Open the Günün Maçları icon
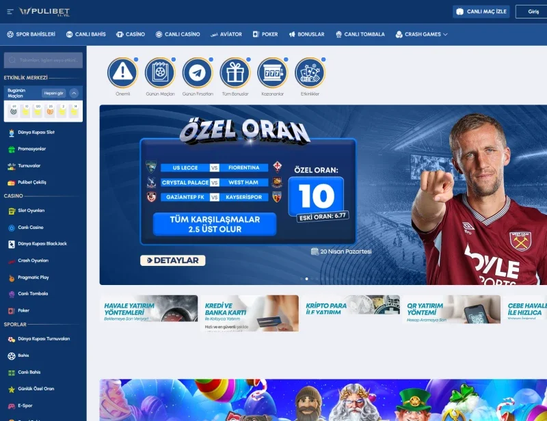 point(160,72)
